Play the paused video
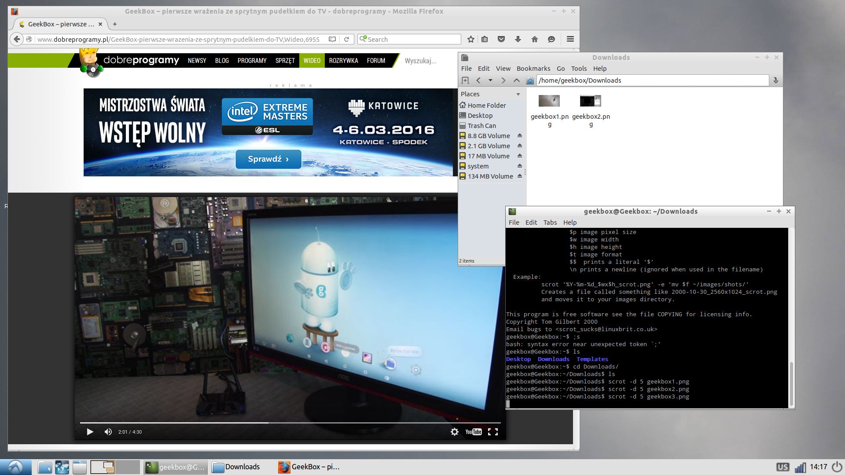 90,432
